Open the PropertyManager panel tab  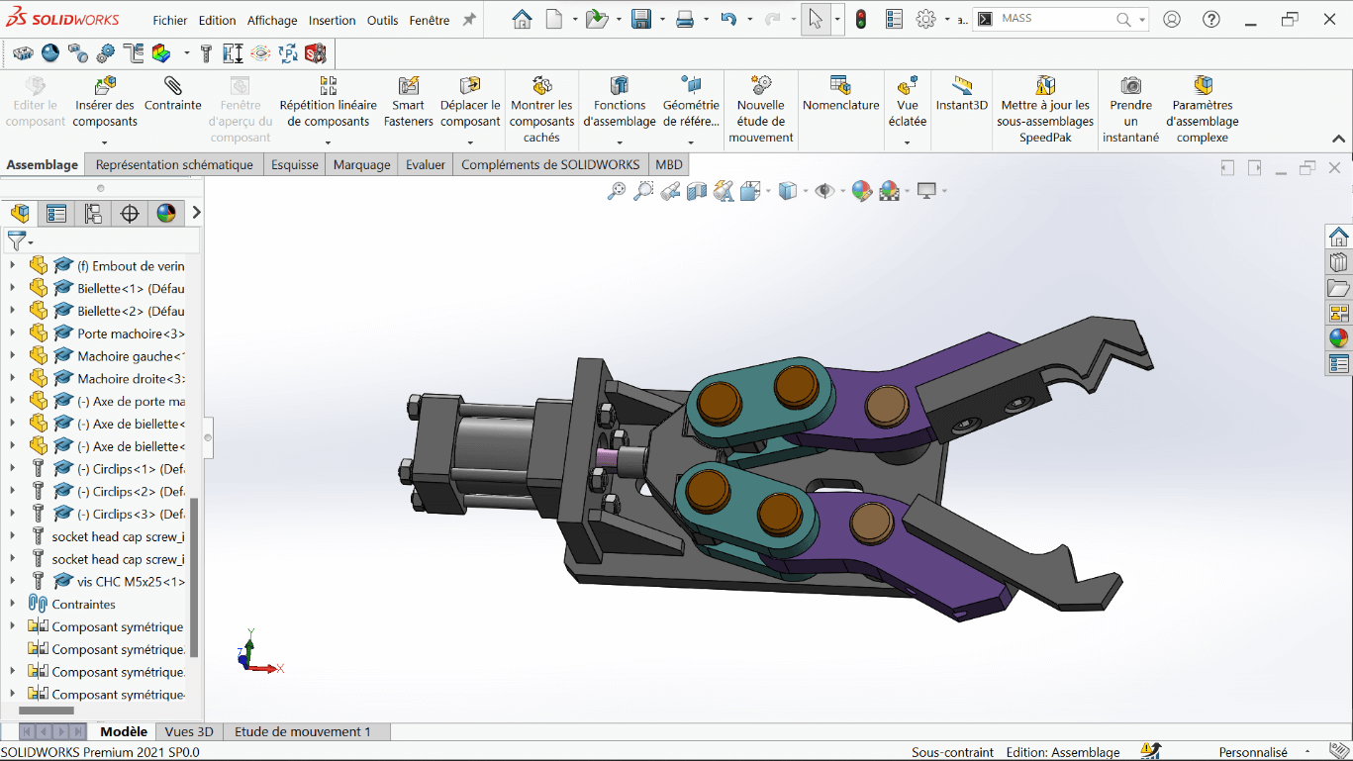[x=56, y=213]
